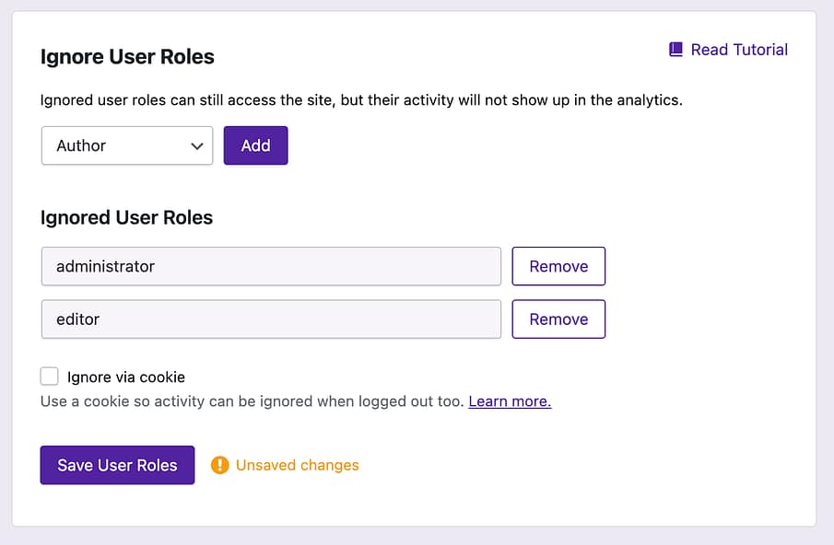Viewport: 834px width, 545px height.
Task: Follow the Learn more link
Action: pos(509,400)
